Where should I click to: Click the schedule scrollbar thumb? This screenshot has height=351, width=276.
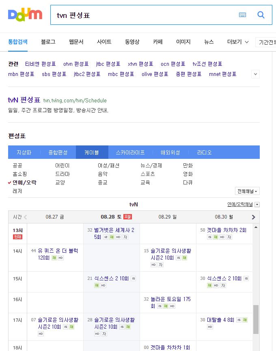[256, 320]
